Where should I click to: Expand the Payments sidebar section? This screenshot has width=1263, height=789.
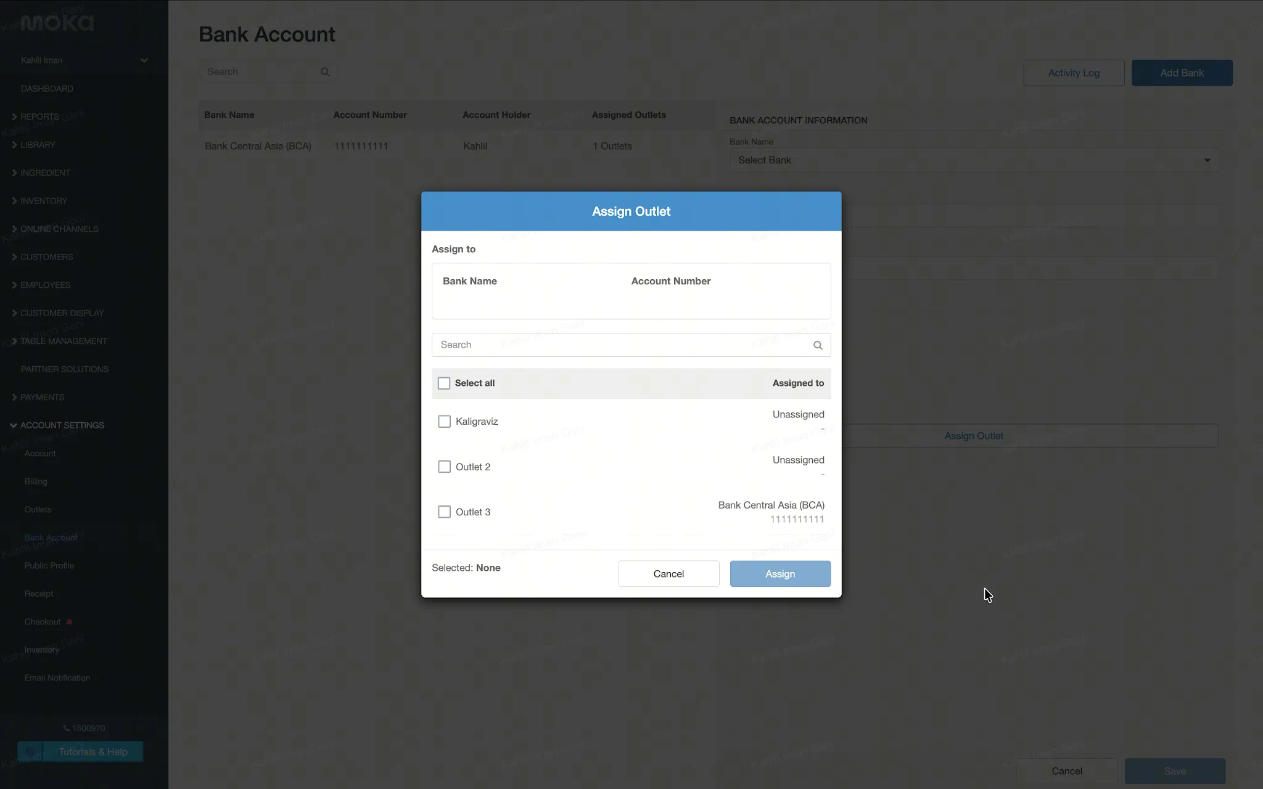point(42,397)
